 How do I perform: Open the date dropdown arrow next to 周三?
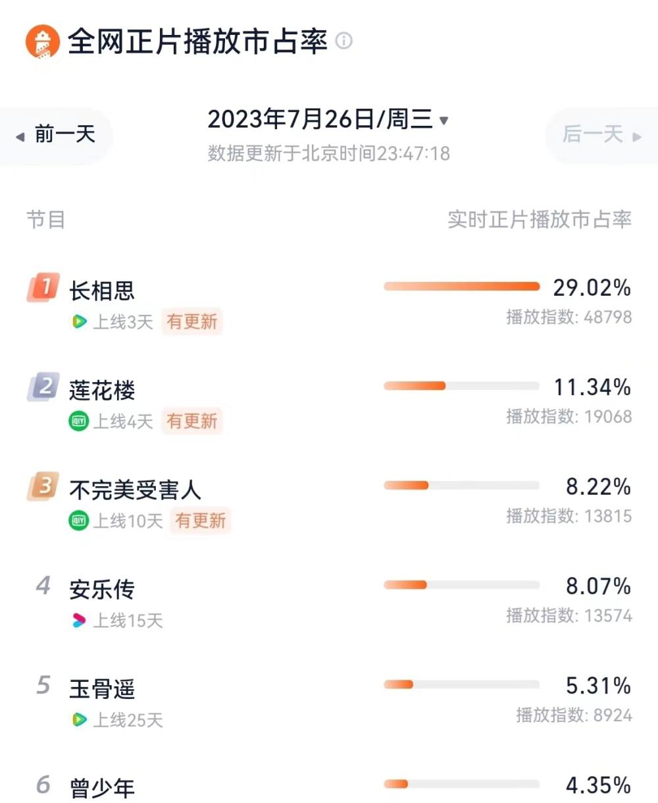pos(443,121)
